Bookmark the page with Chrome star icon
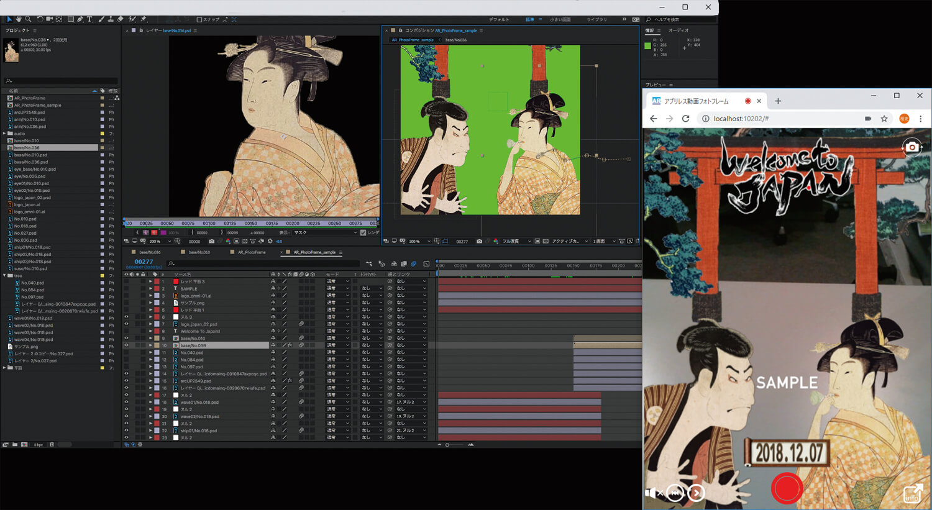Screen dimensions: 932x510 point(884,119)
